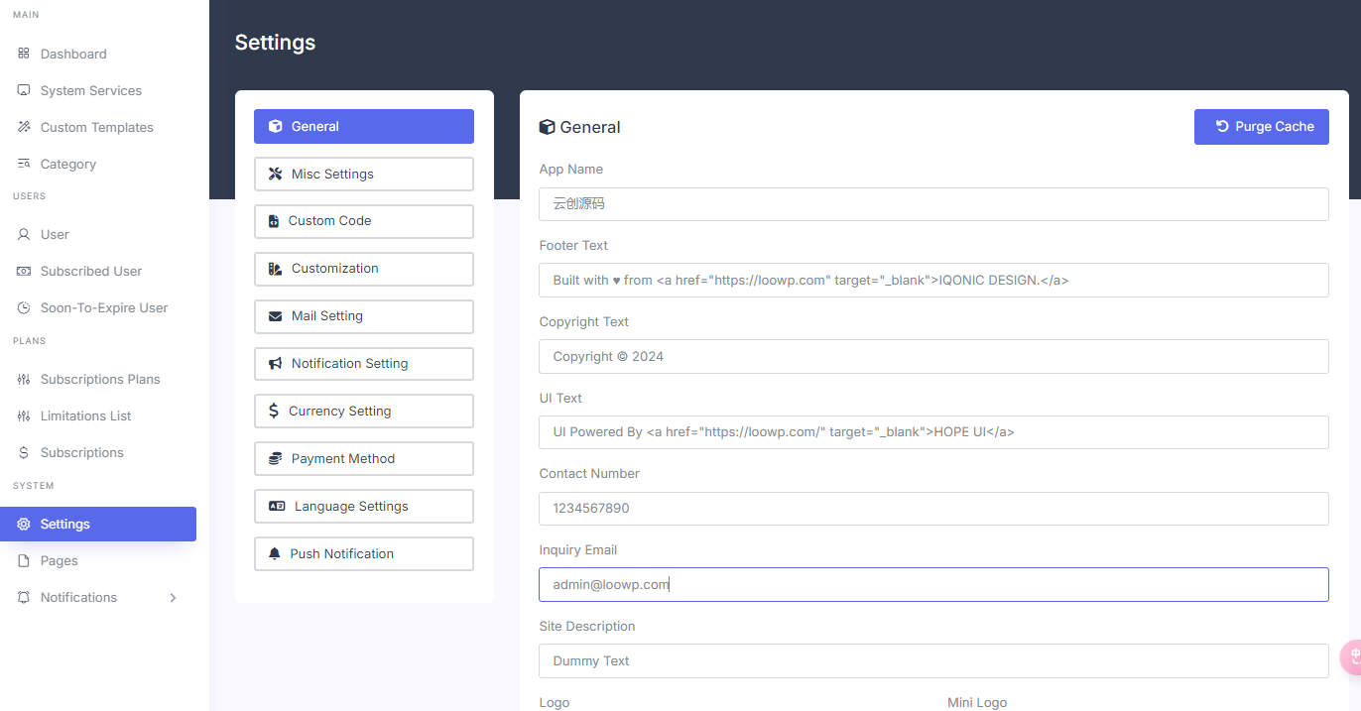
Task: Click the Settings gear icon in sidebar
Action: (24, 524)
